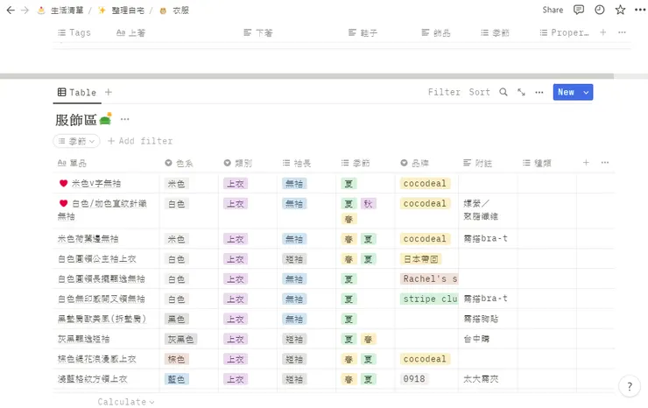
Task: Open database as full page
Action: 521,92
